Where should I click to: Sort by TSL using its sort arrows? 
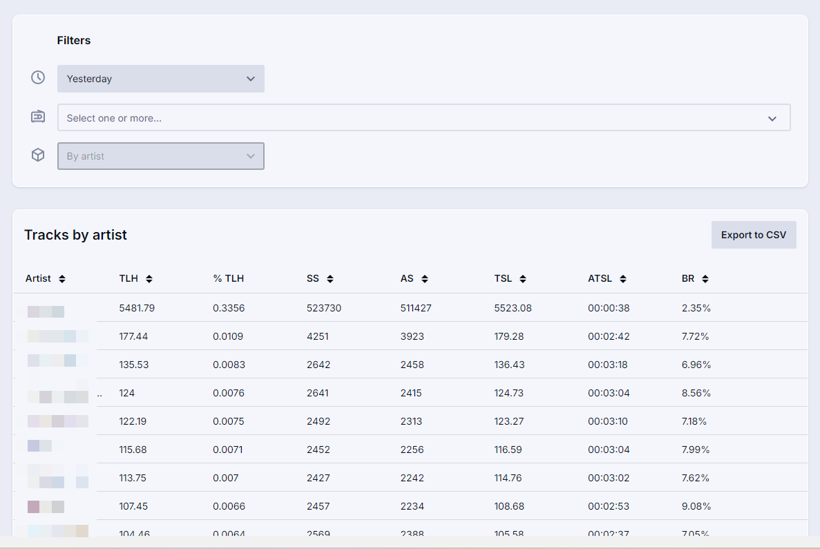[523, 279]
